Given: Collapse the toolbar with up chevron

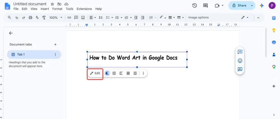Looking at the screenshot, I should 258,18.
